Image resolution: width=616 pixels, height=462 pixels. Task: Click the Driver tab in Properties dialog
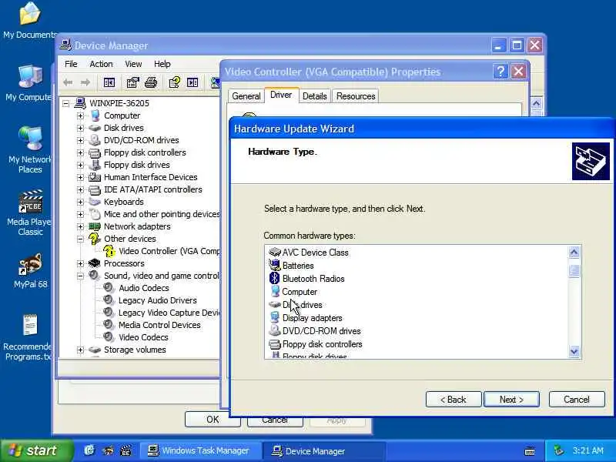click(x=281, y=95)
